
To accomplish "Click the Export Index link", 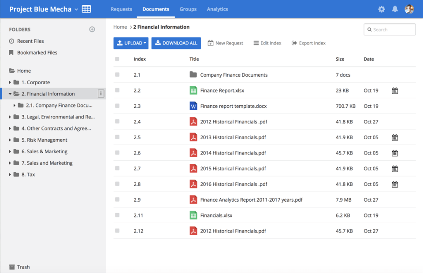I will tap(308, 43).
